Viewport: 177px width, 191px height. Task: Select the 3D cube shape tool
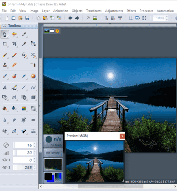tap(33, 97)
